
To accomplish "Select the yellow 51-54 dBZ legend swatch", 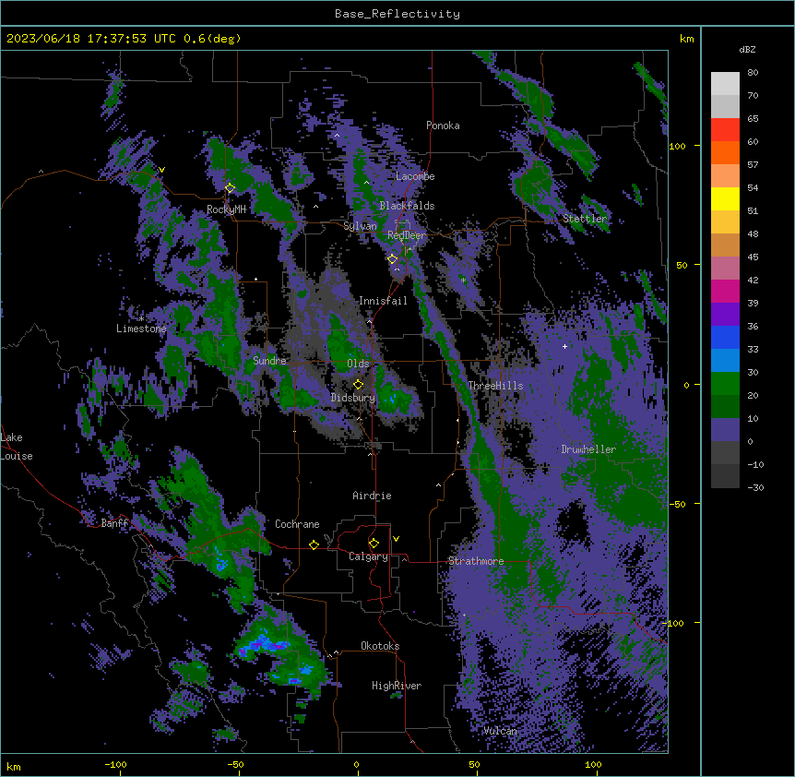I will pos(725,198).
